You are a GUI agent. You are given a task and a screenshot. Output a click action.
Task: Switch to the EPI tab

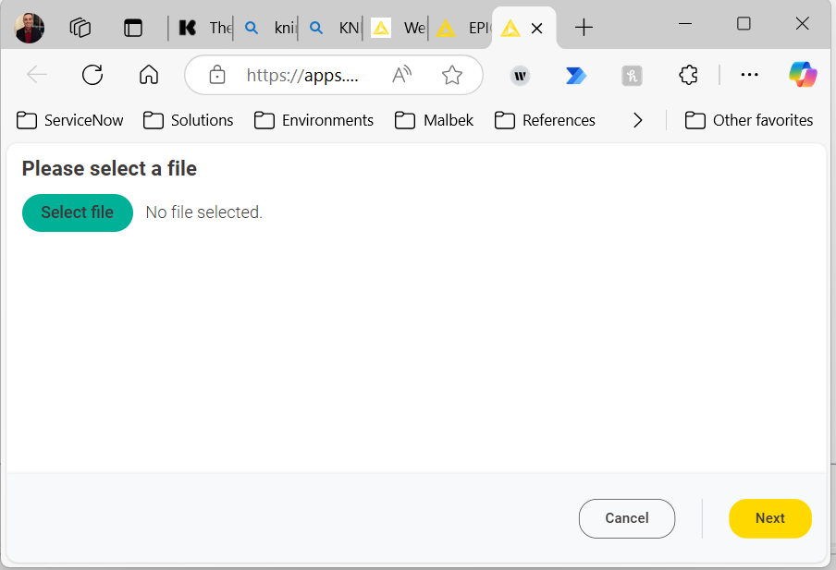[x=461, y=28]
